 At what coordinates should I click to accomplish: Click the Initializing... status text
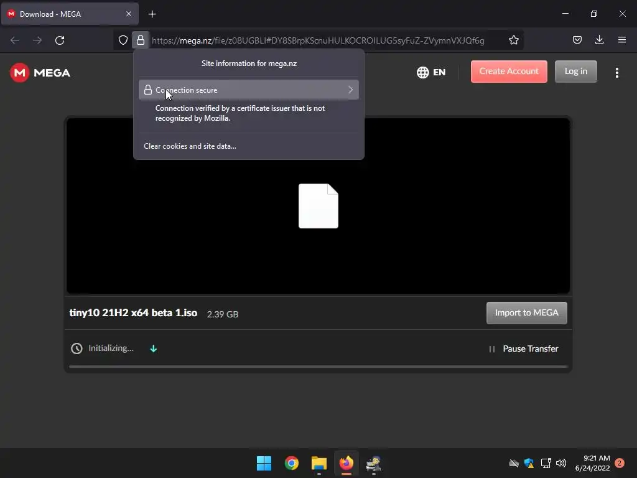coord(111,349)
